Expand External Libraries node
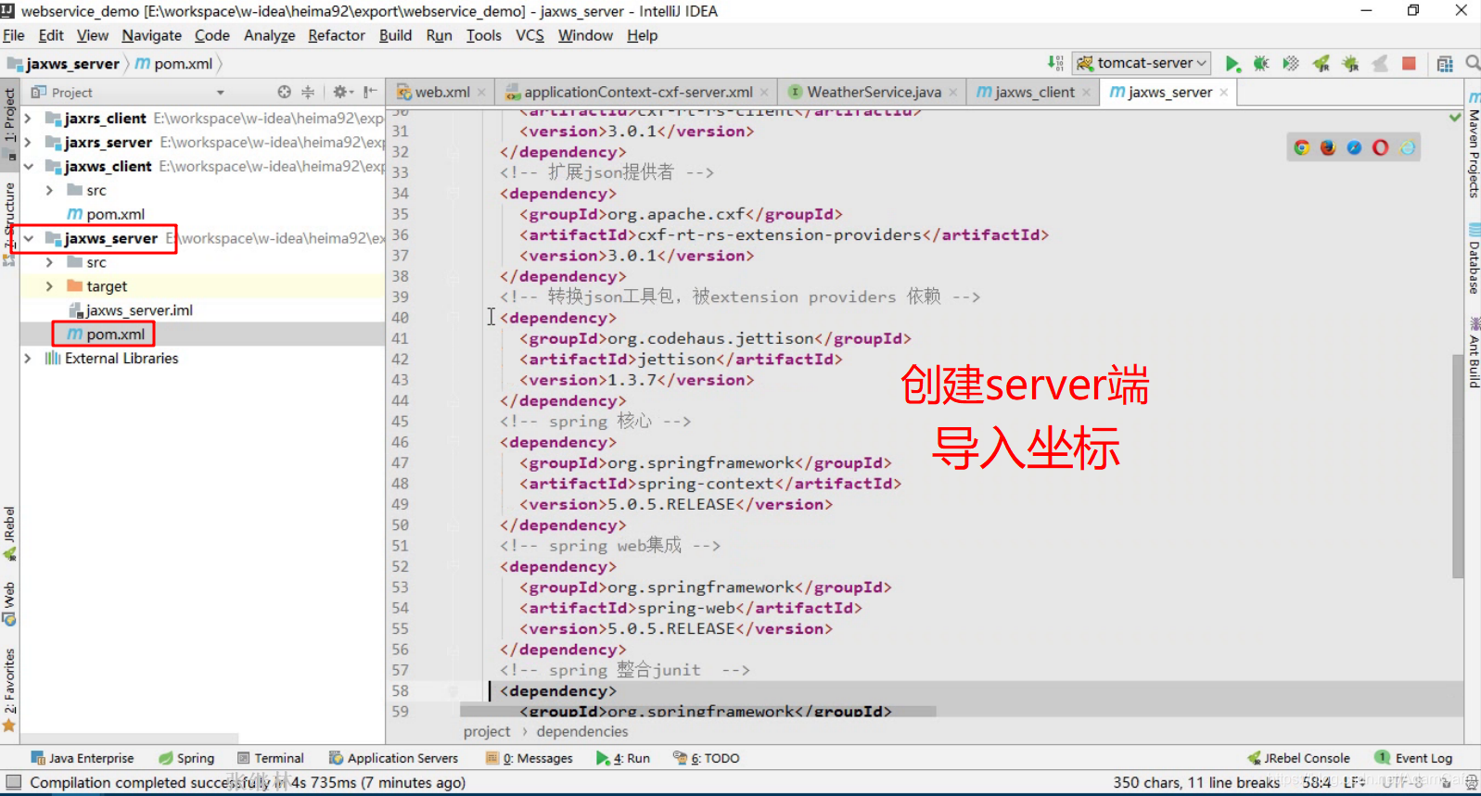Image resolution: width=1481 pixels, height=796 pixels. [x=28, y=359]
